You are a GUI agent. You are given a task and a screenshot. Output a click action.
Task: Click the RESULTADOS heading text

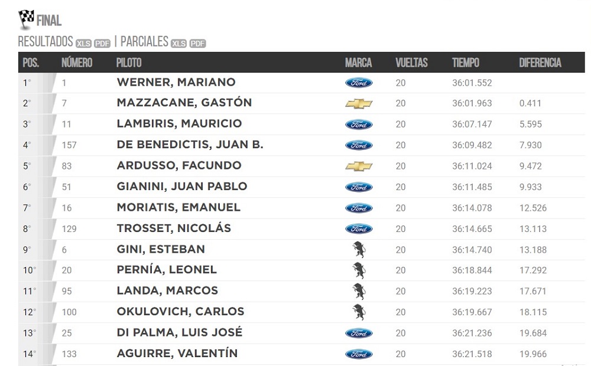46,41
